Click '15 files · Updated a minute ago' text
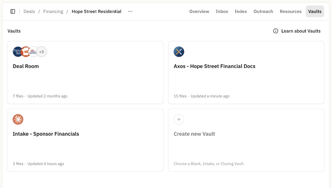This screenshot has height=188, width=332. (202, 96)
